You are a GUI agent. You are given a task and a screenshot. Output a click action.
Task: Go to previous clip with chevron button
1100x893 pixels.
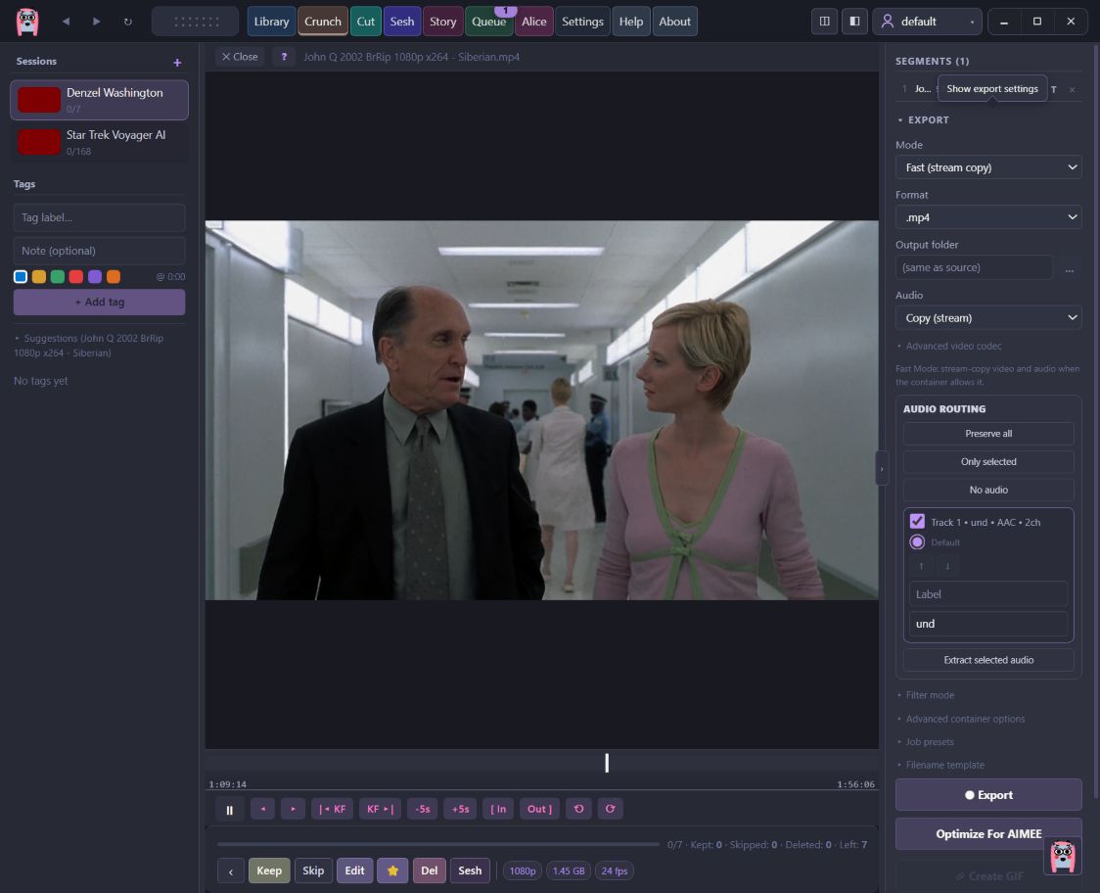(231, 871)
